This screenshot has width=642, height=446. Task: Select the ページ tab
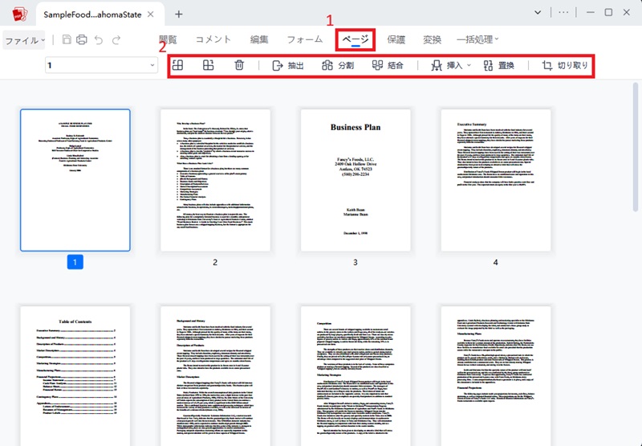[356, 39]
